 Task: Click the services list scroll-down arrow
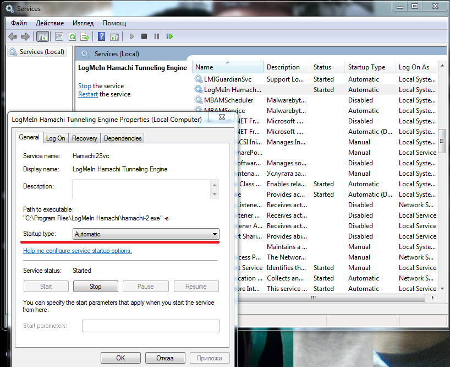pos(442,288)
